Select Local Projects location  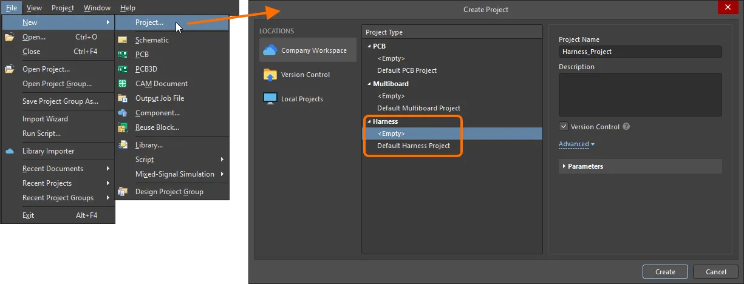[308, 99]
